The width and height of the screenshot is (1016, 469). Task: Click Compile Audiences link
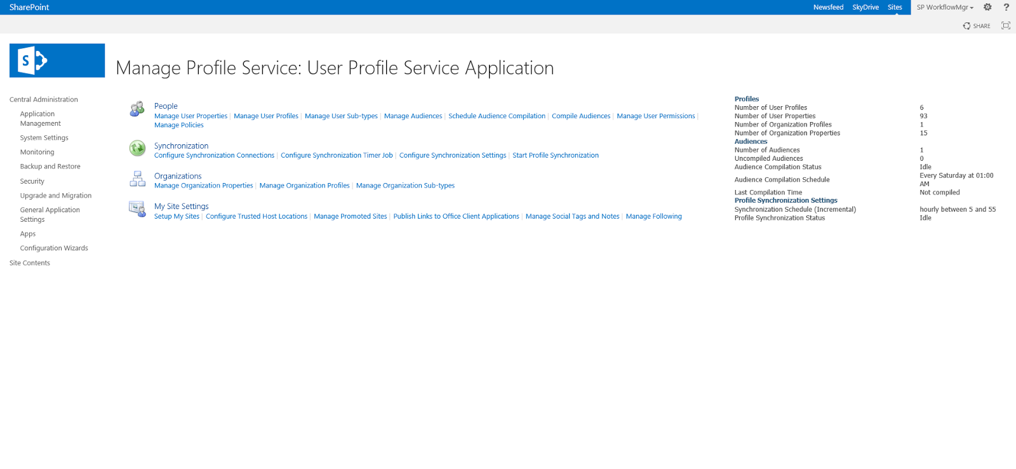(581, 116)
